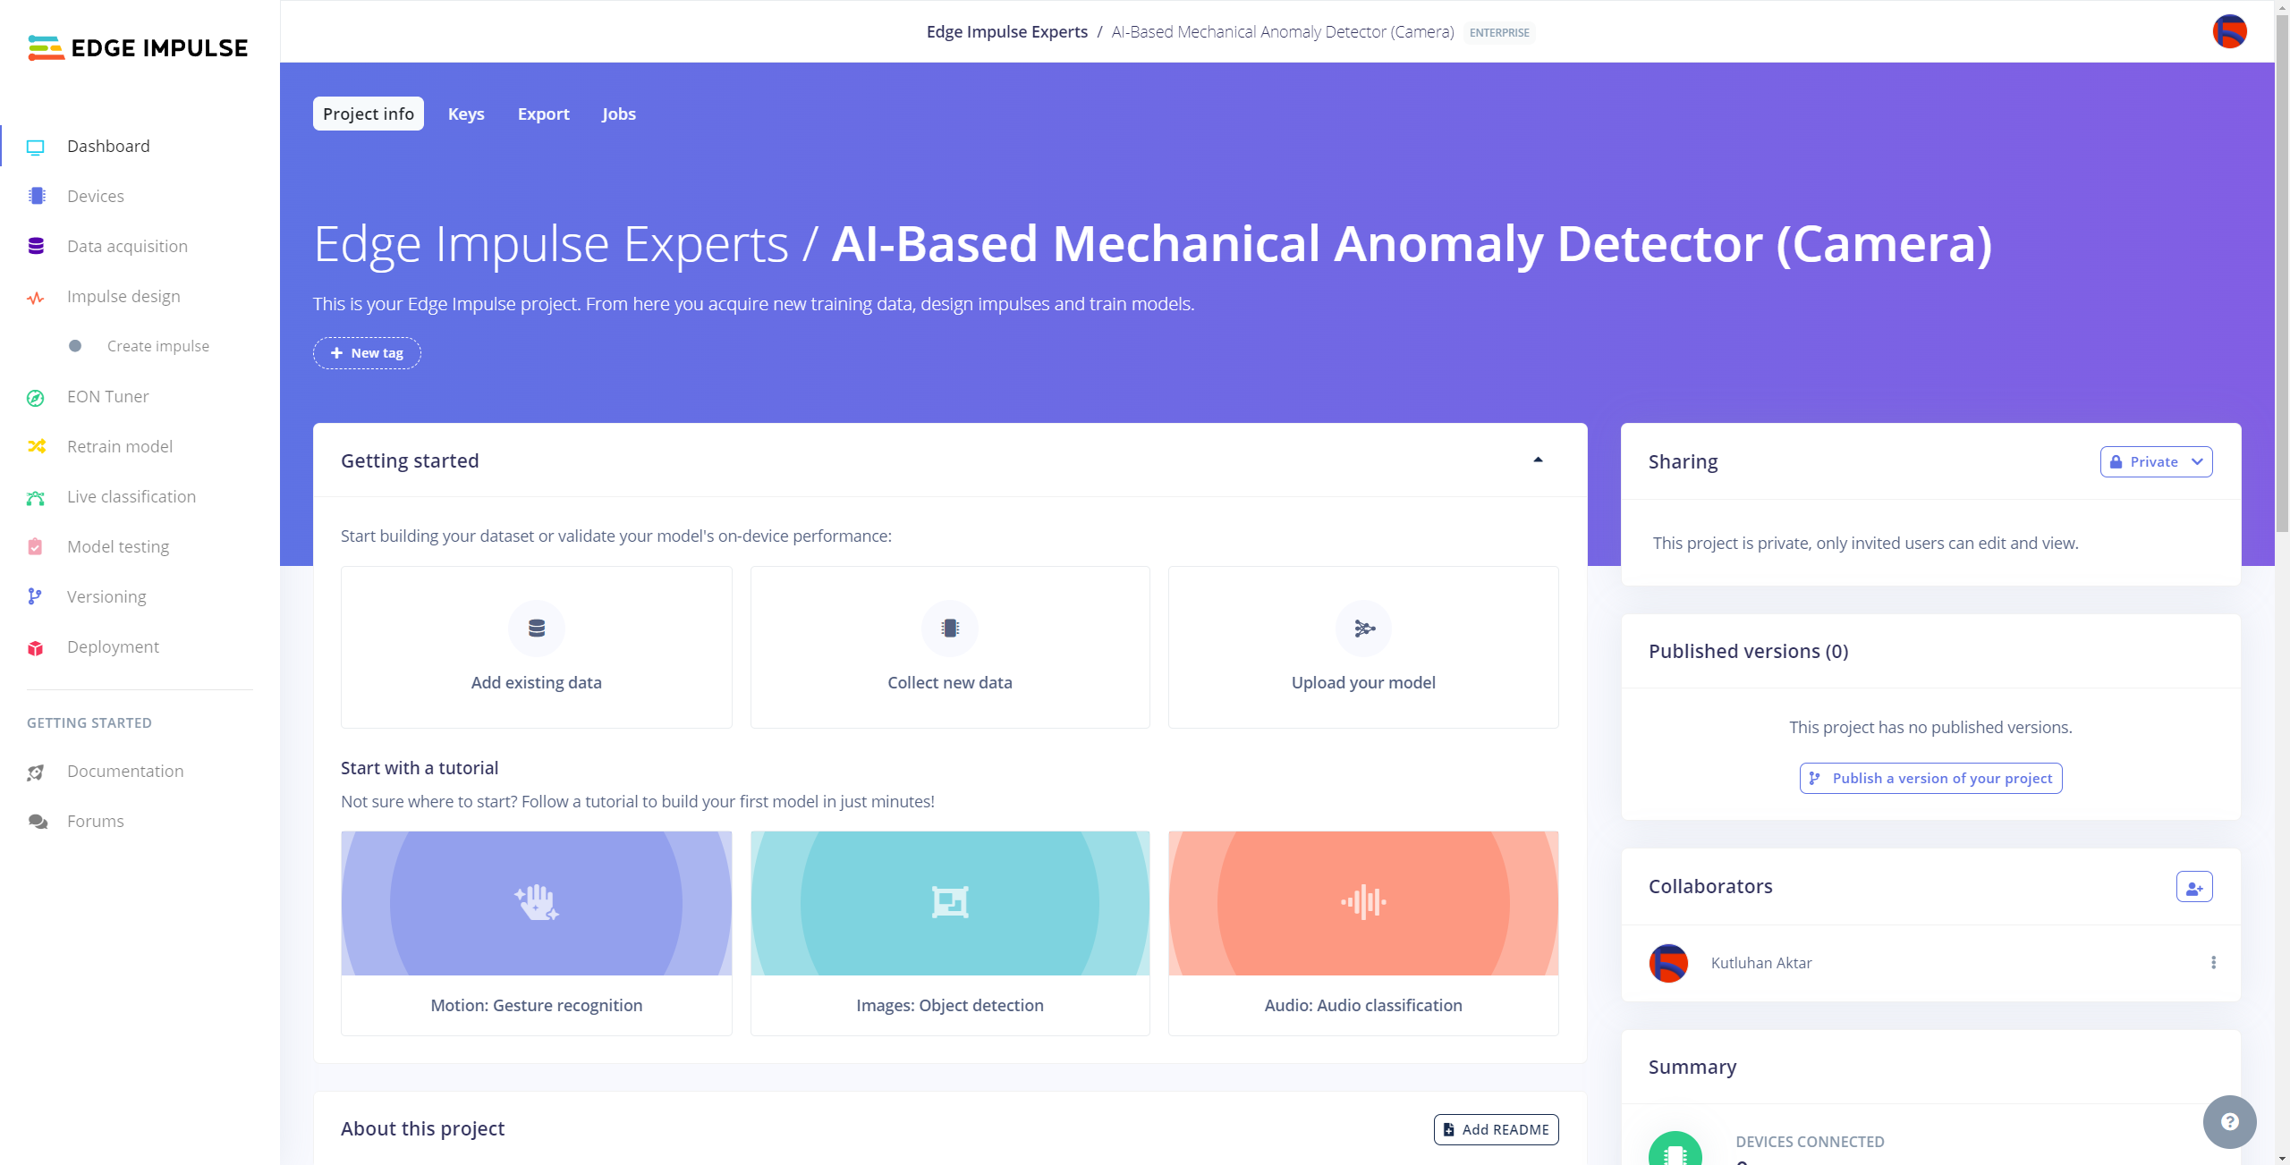Open the help question mark bubble
Screen dimensions: 2290x1165
2229,1121
